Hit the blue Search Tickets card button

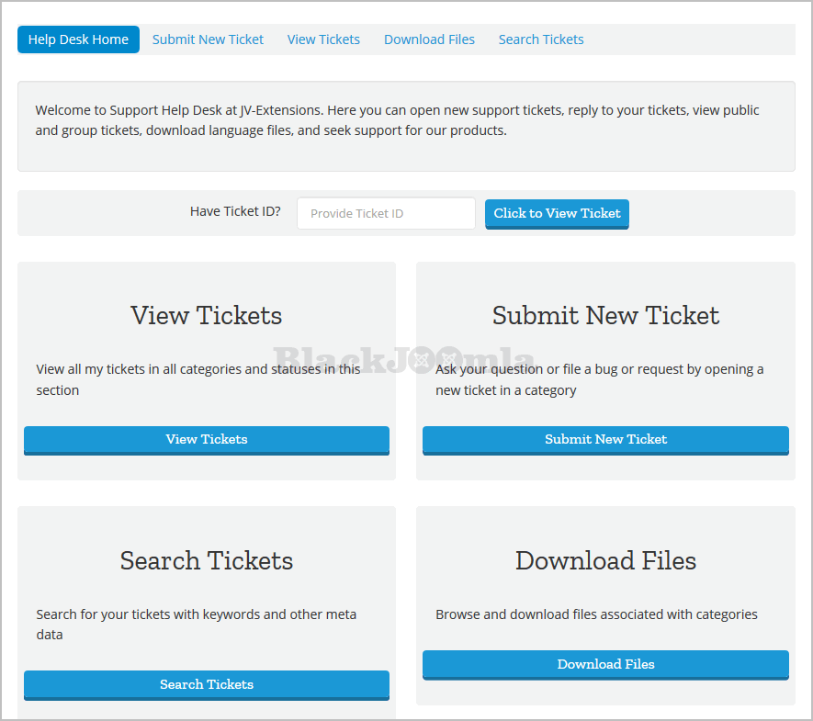point(207,684)
